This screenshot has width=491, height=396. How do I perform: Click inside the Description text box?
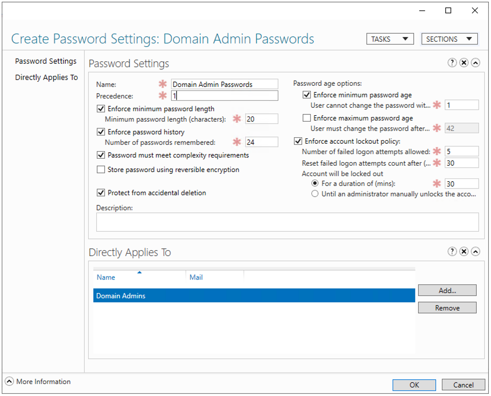click(x=287, y=222)
